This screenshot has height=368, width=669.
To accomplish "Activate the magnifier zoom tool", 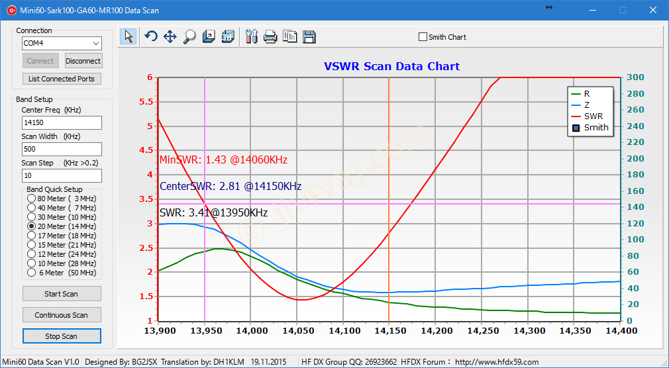I will (189, 36).
